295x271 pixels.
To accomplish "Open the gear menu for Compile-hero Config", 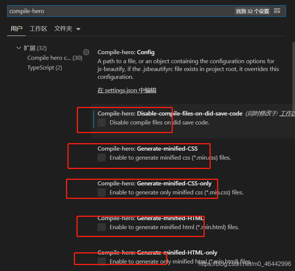I will [86, 52].
